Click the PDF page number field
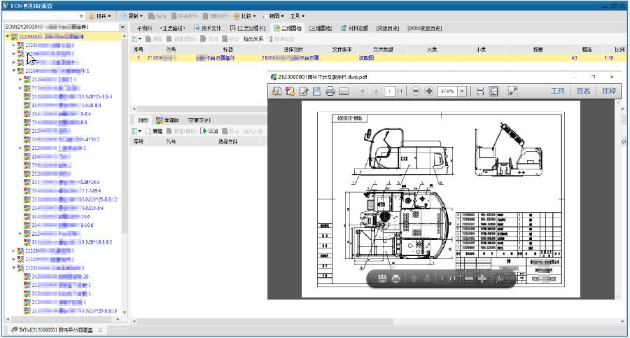Image resolution: width=630 pixels, height=338 pixels. pyautogui.click(x=388, y=91)
